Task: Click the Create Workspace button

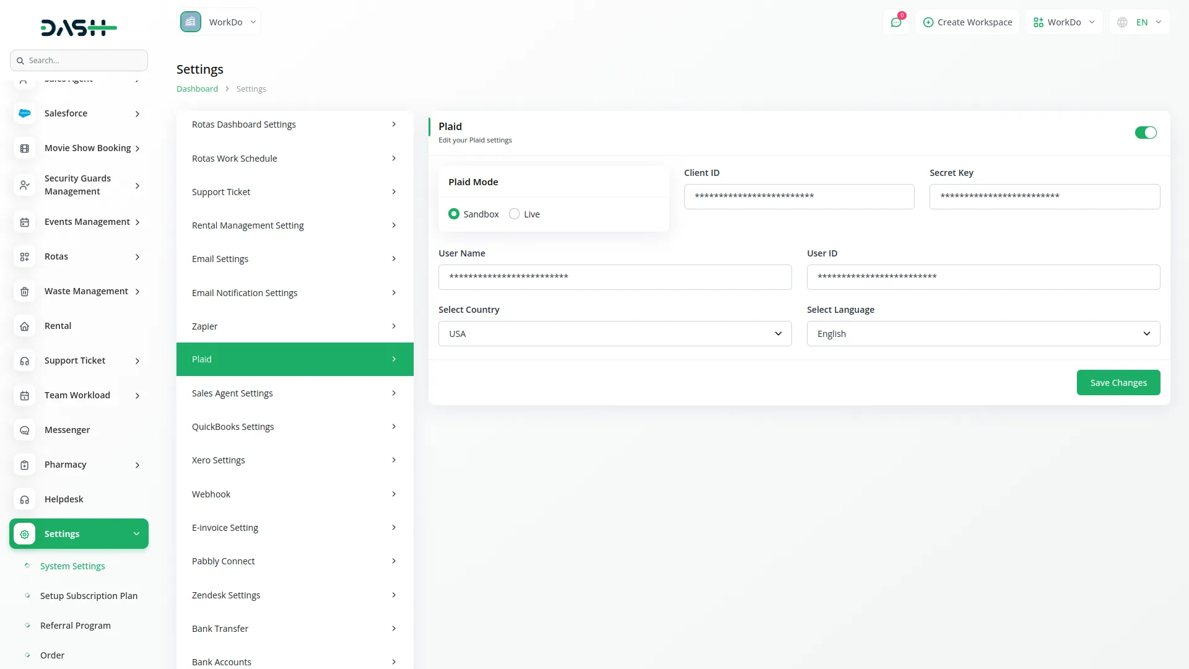Action: (x=967, y=22)
